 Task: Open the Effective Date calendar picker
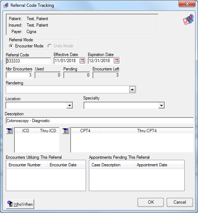click(82, 61)
